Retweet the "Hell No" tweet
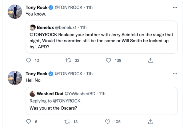Image resolution: width=183 pixels, height=128 pixels. pos(67,122)
